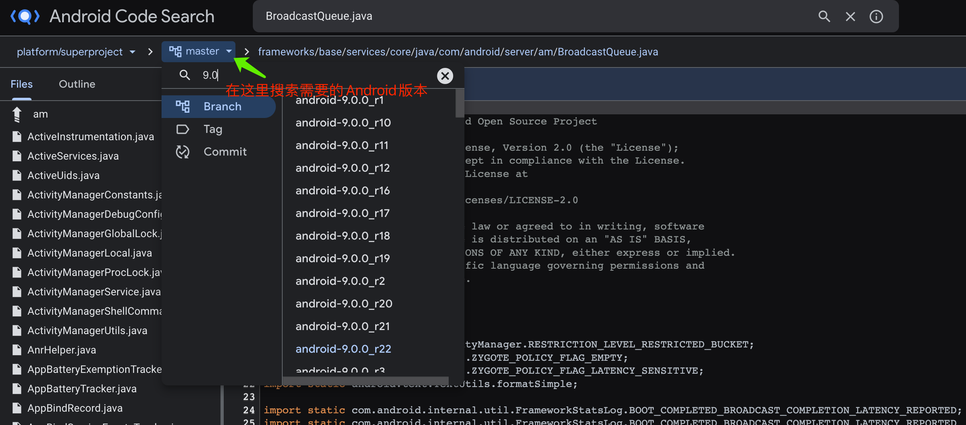Viewport: 966px width, 425px height.
Task: Click the branch list horizontal scrollbar
Action: pos(366,381)
